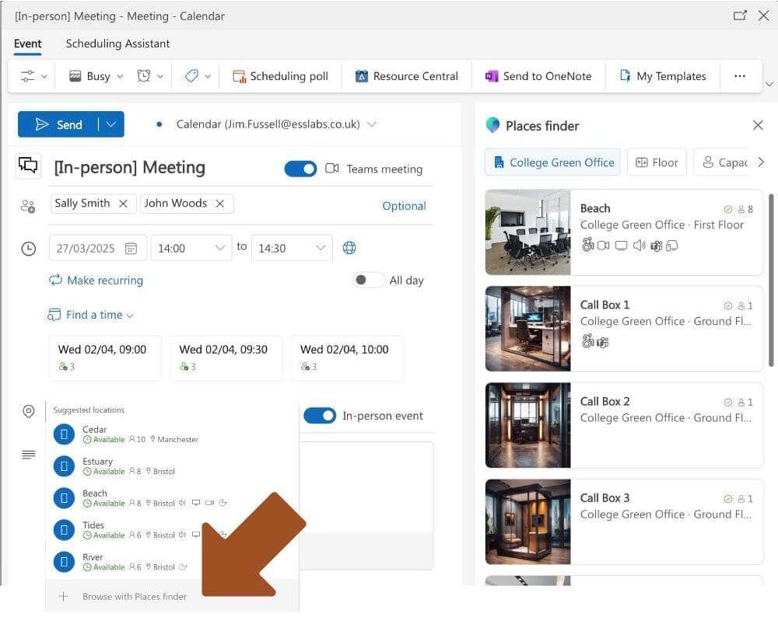Select the Event tab
778x631 pixels.
tap(28, 44)
